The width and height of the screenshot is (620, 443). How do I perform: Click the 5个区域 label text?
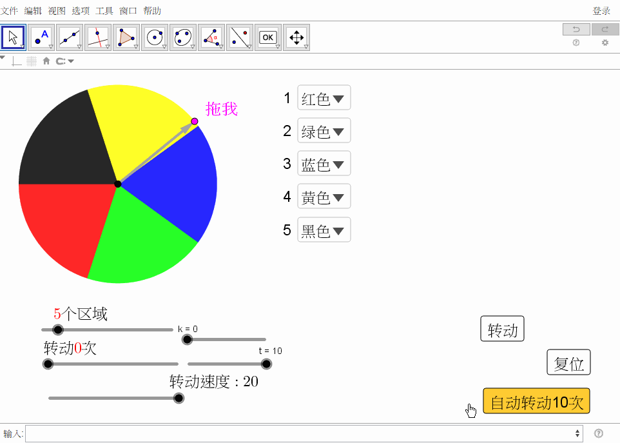tap(81, 314)
